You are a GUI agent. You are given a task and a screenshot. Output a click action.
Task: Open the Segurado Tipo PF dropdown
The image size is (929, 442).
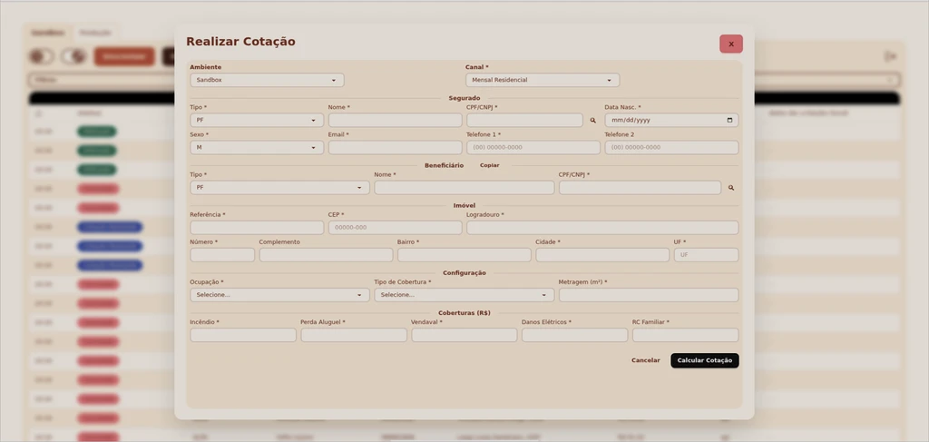[257, 121]
